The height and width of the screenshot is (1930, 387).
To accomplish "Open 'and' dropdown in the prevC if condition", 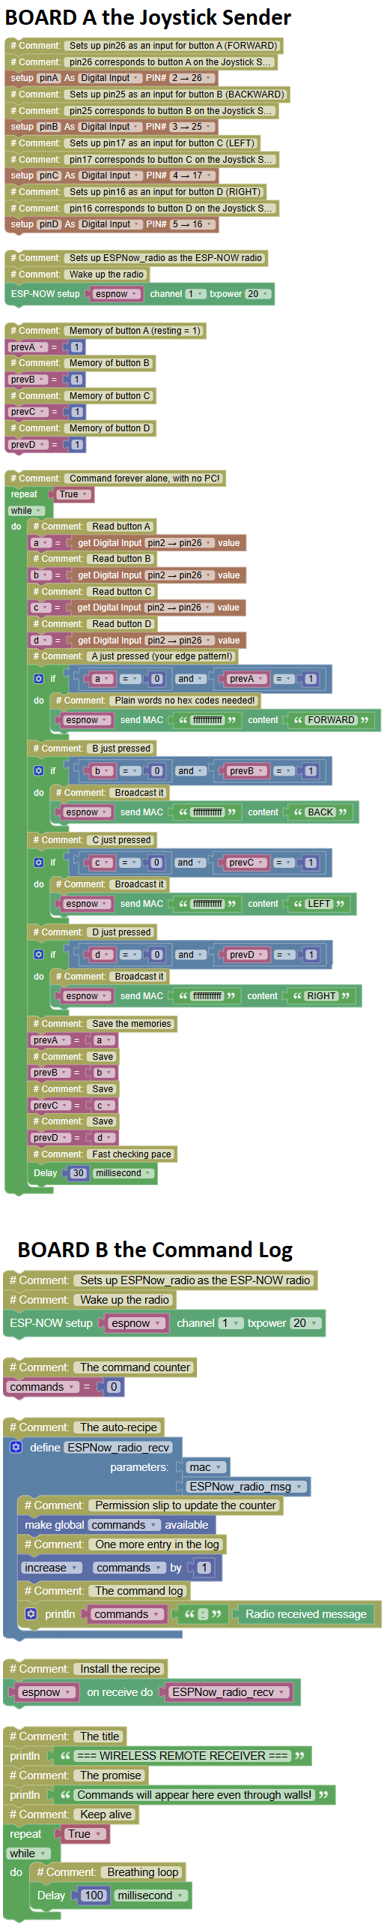I will coord(189,863).
